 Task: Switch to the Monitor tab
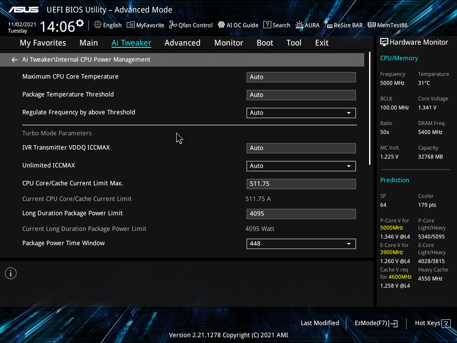coord(229,43)
